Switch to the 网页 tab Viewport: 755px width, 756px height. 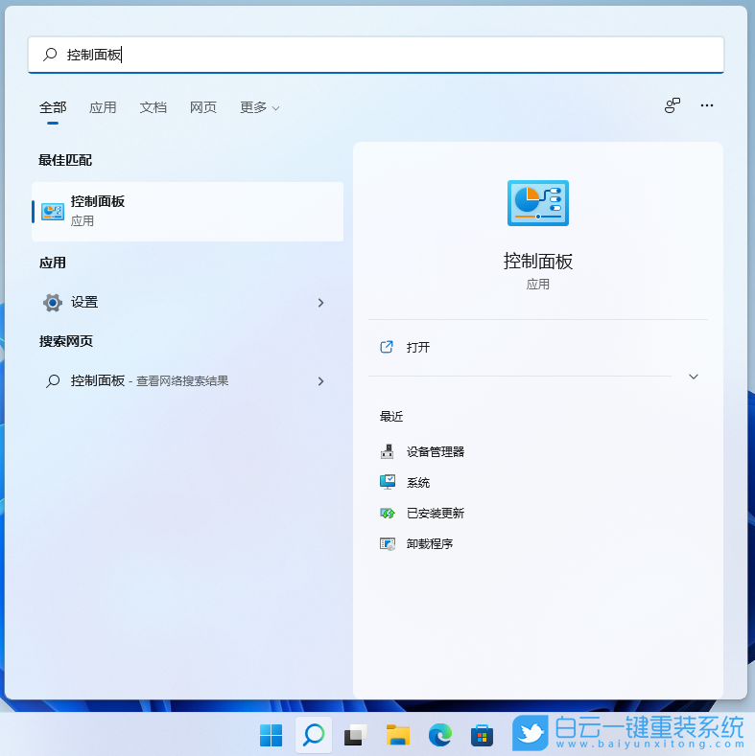(x=203, y=107)
